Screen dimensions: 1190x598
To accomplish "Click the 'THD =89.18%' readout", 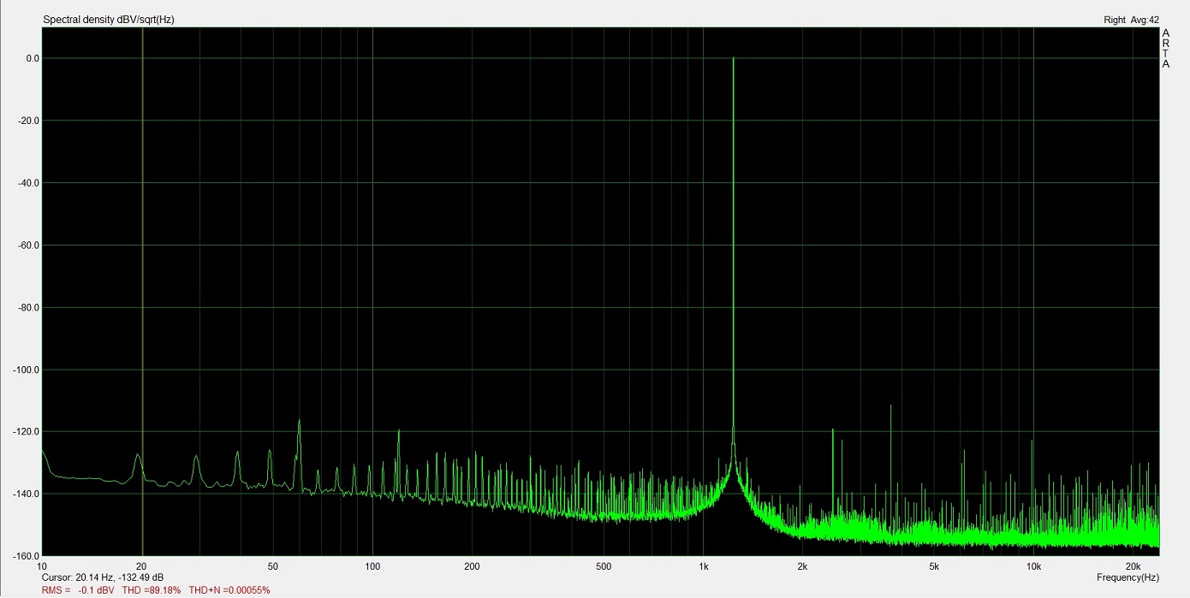I will click(152, 590).
